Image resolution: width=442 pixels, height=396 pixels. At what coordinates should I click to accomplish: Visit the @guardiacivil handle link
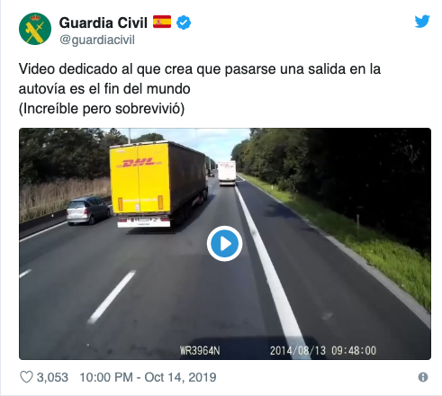tap(97, 40)
